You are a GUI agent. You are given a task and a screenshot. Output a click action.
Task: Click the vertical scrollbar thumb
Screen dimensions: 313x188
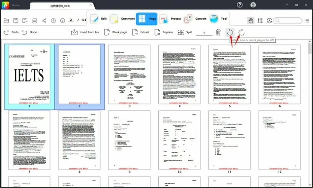coord(310,49)
